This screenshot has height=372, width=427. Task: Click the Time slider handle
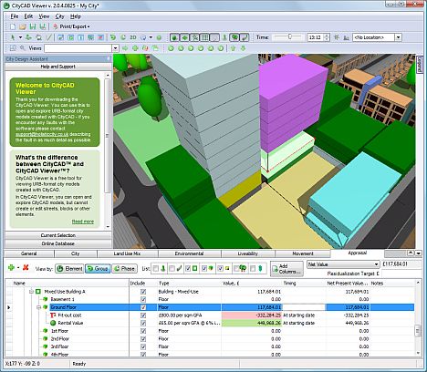290,36
